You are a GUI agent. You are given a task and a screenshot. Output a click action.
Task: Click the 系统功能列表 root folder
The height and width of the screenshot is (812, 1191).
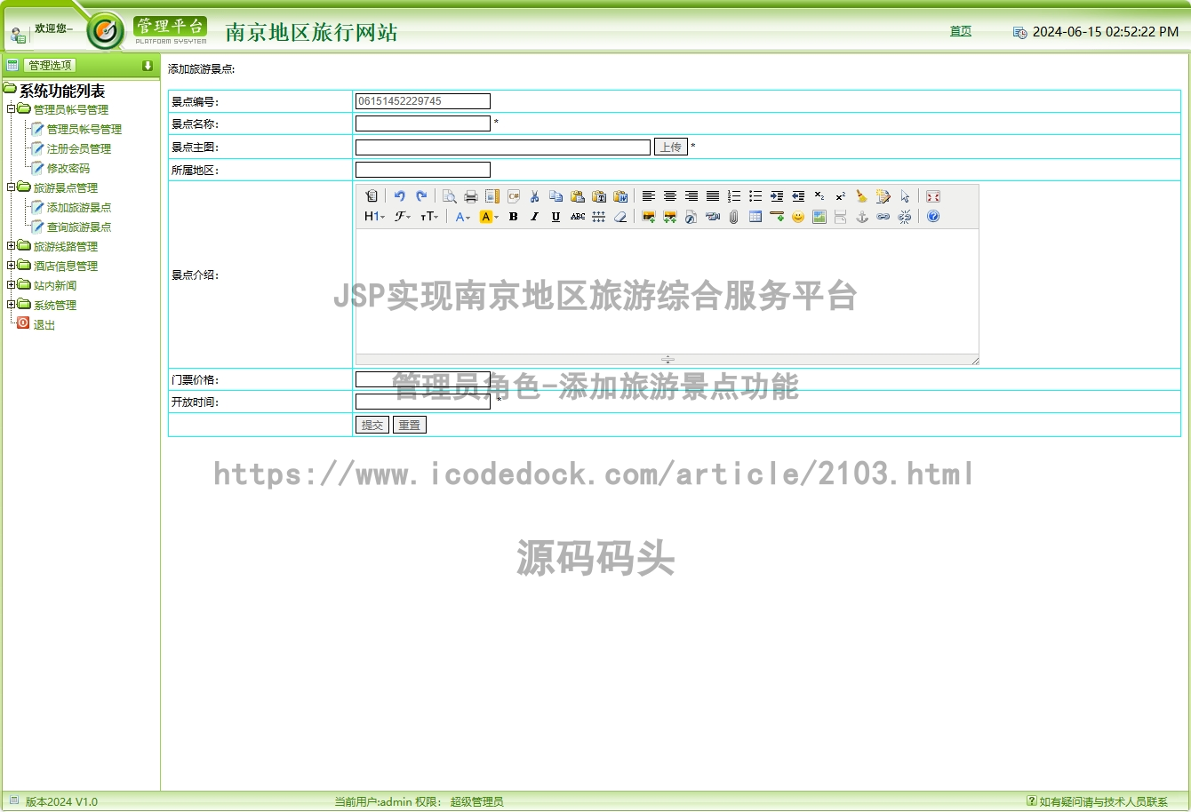62,91
